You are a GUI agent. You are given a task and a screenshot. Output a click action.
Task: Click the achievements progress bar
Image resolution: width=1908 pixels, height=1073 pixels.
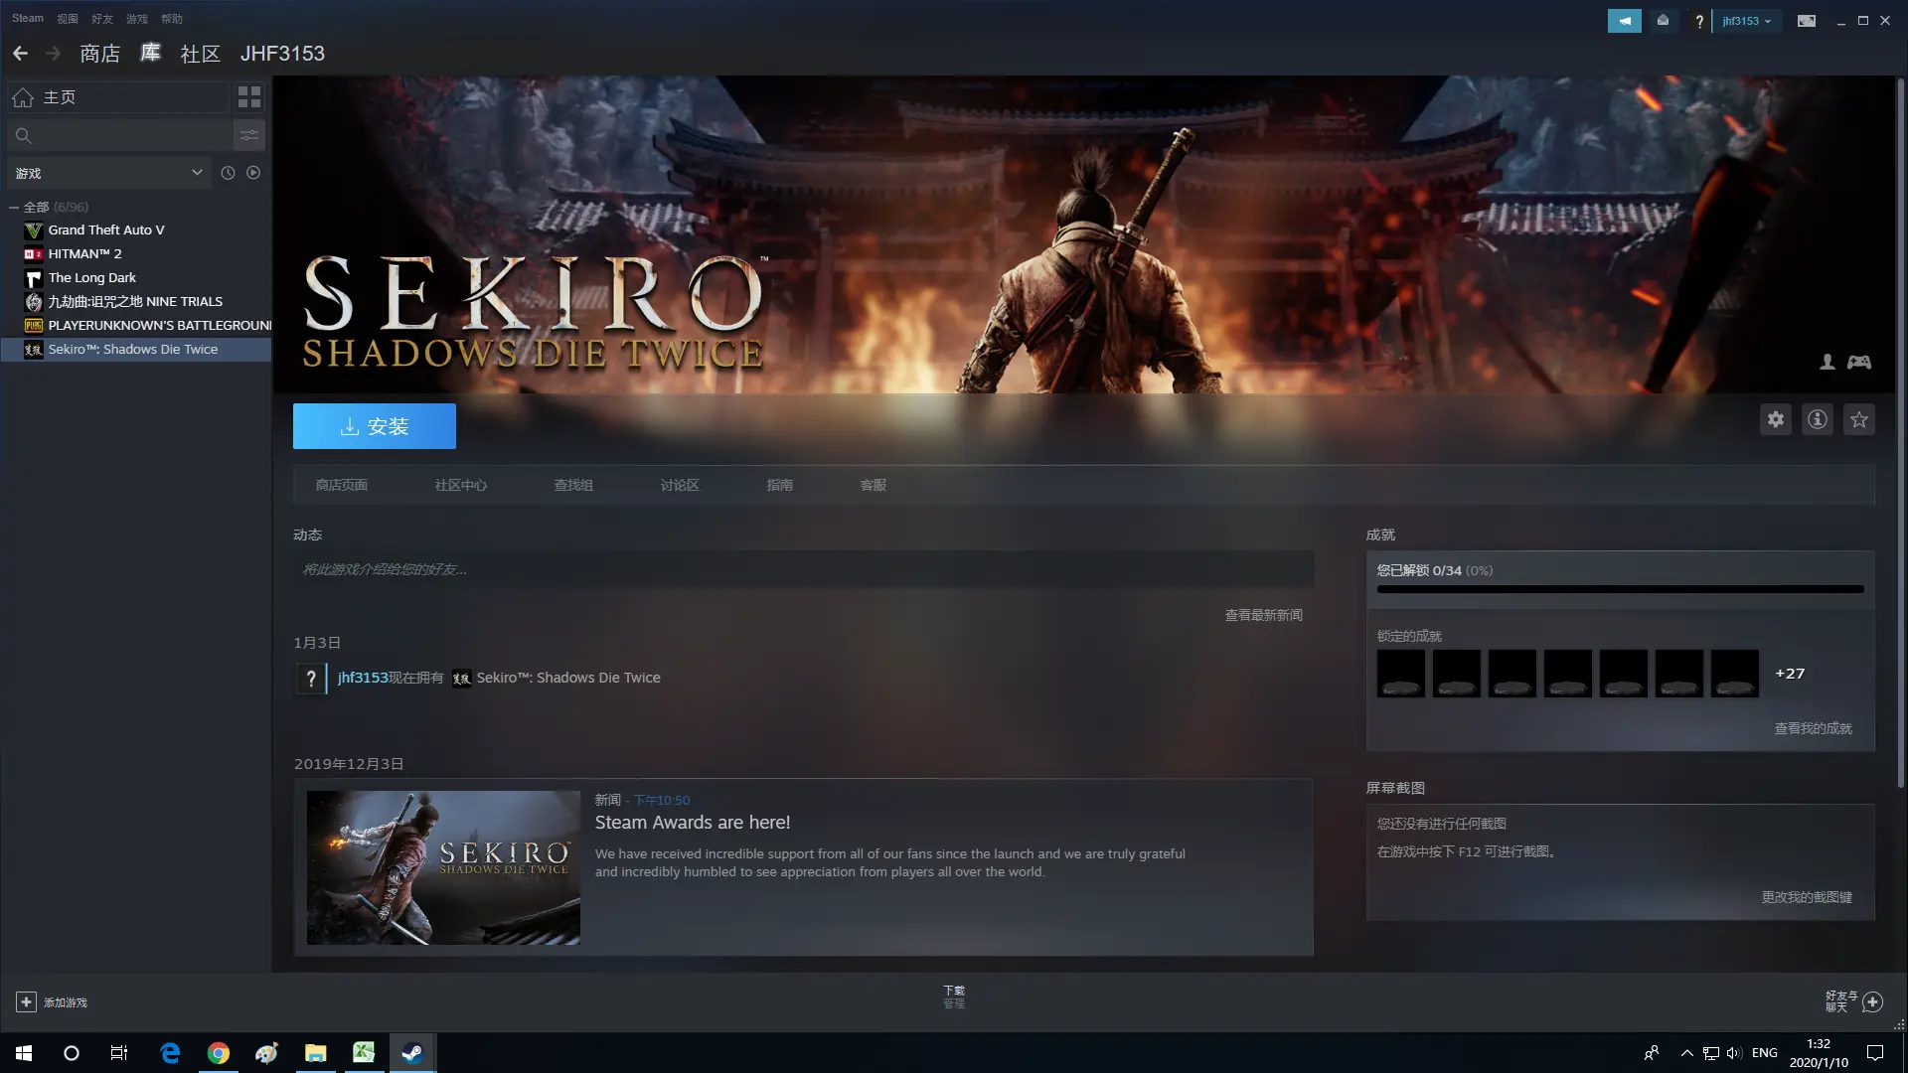(x=1620, y=590)
